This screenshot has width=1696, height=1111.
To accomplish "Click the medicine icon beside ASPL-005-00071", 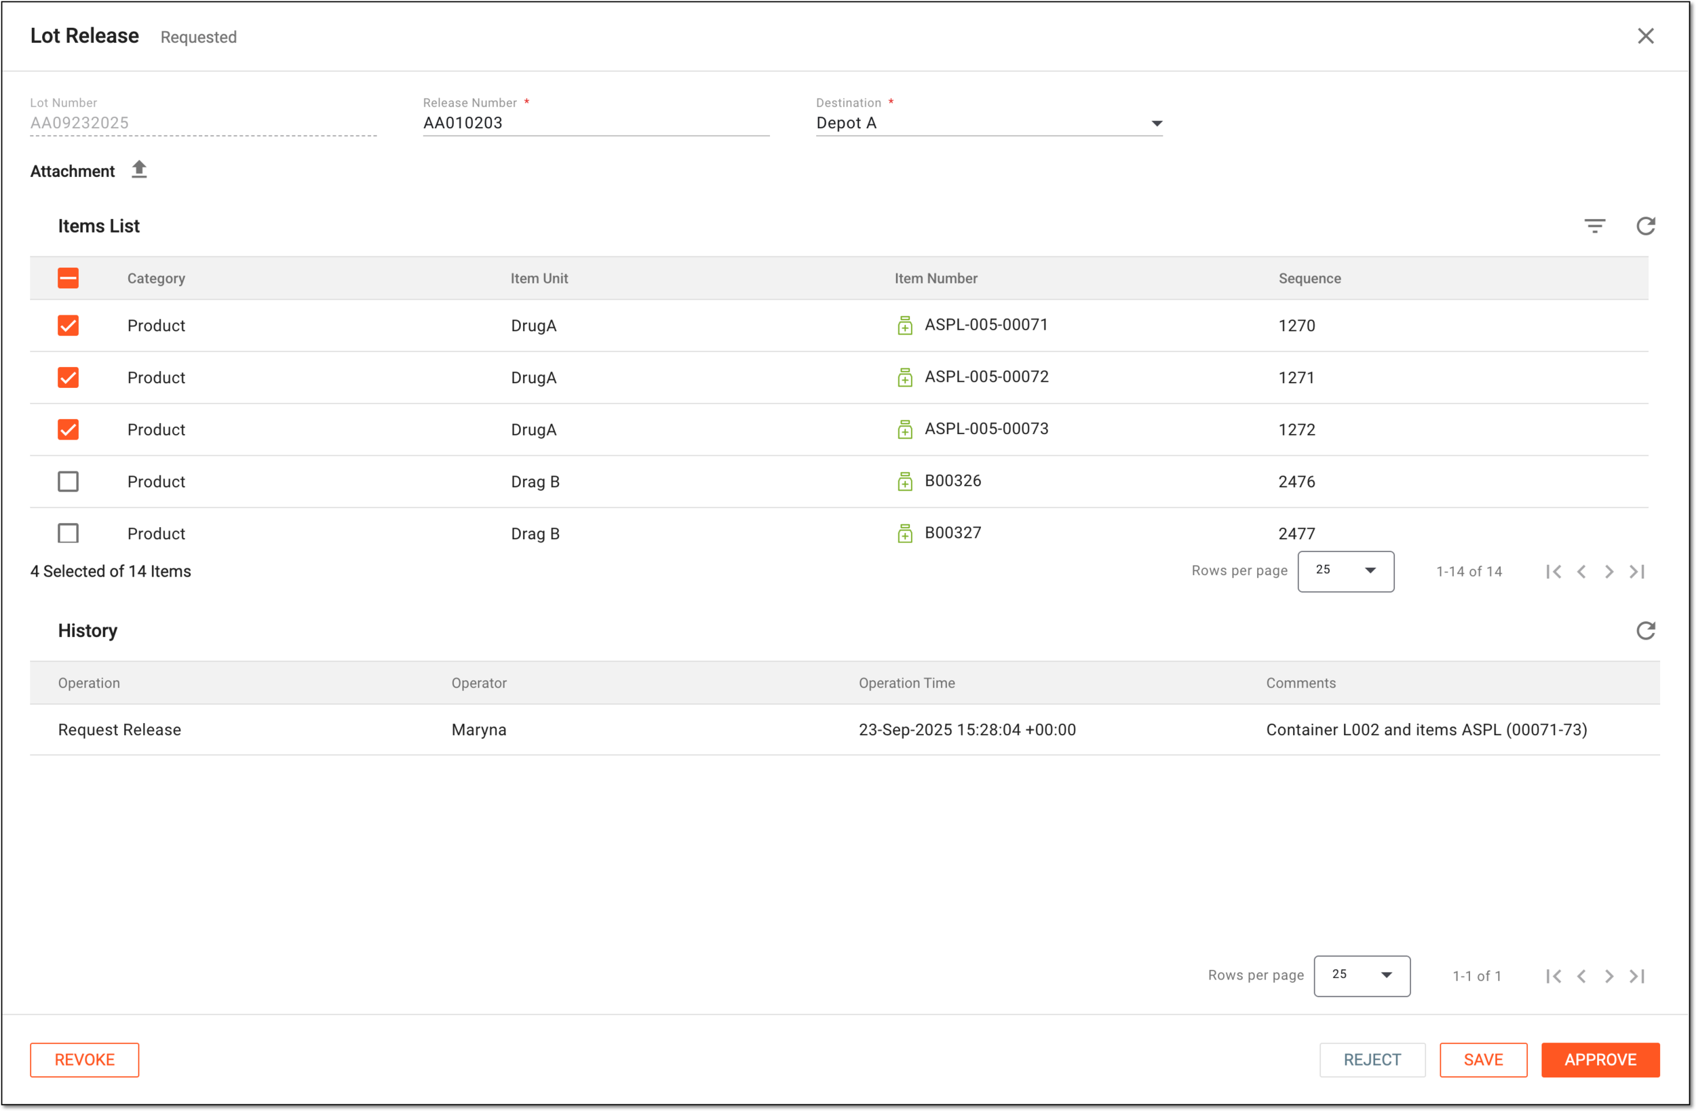I will pos(904,326).
